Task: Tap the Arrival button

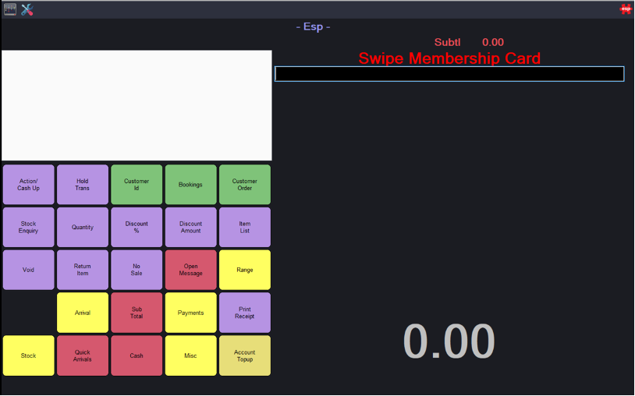Action: [83, 313]
